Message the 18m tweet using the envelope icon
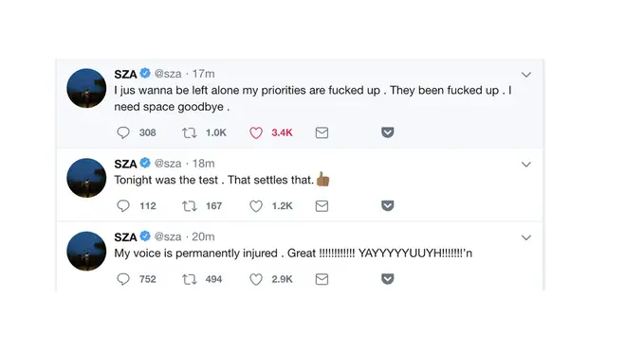626x350 pixels. point(322,206)
